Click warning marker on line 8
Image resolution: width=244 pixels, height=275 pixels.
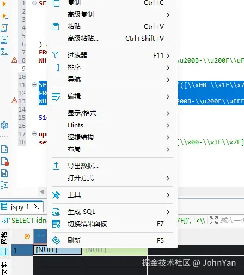click(14, 60)
